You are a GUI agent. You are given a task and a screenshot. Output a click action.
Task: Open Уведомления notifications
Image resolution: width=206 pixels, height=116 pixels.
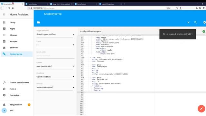[16, 105]
